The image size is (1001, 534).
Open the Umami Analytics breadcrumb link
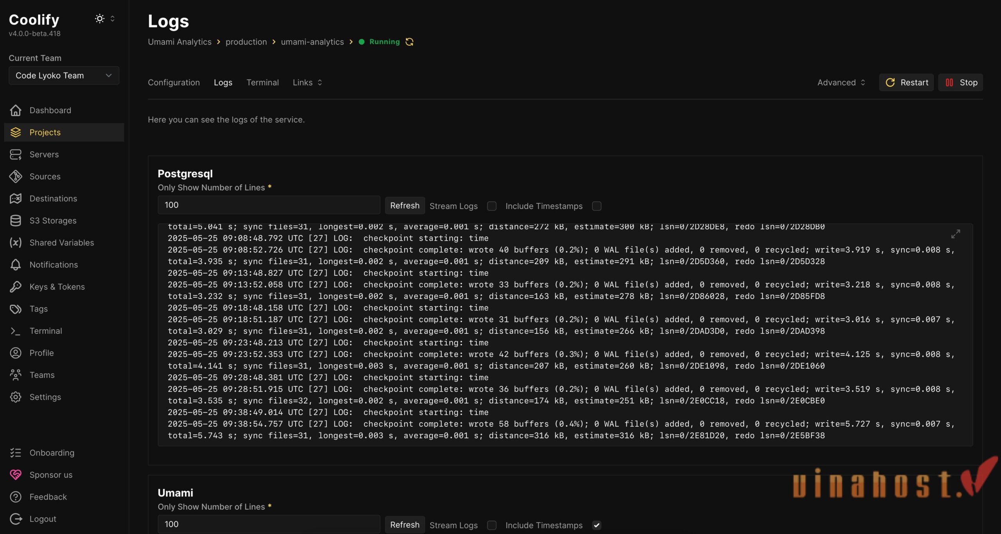tap(179, 42)
